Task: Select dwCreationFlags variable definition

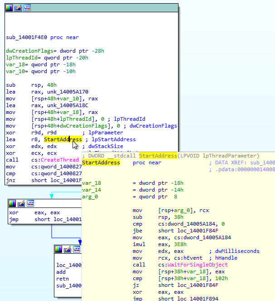Action: 55,51
